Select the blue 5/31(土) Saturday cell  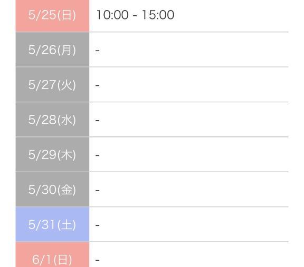point(52,224)
